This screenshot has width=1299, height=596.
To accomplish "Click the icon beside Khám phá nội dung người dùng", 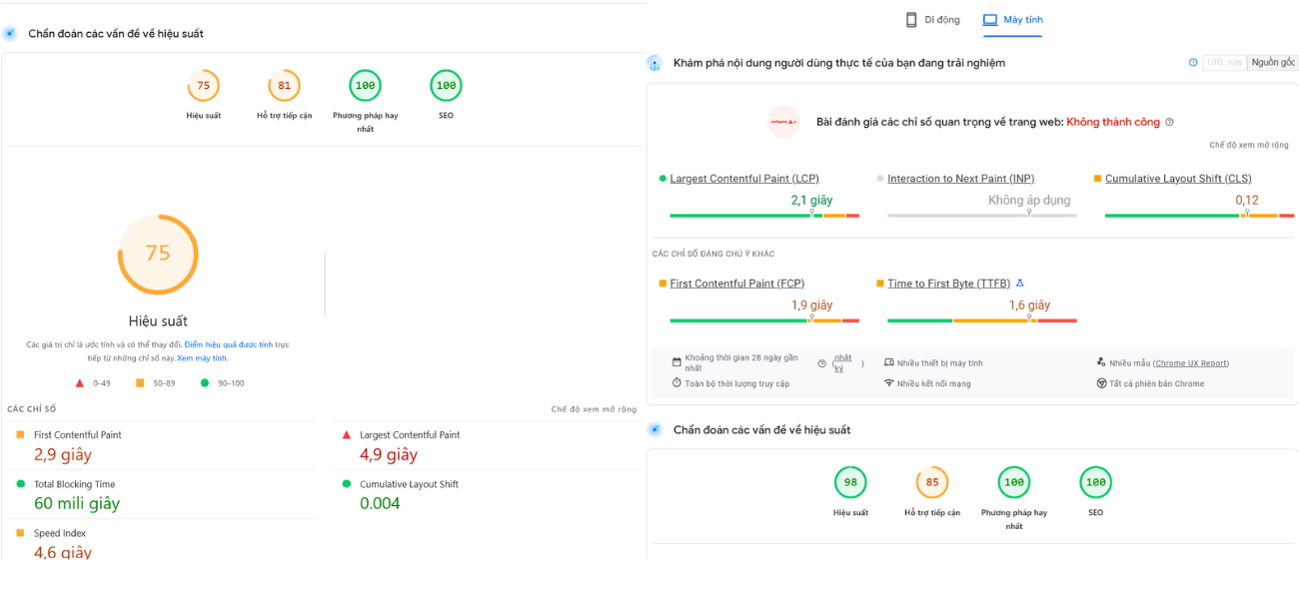I will (654, 63).
